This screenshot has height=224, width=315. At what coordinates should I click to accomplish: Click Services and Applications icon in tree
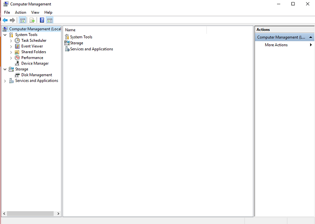(x=11, y=81)
